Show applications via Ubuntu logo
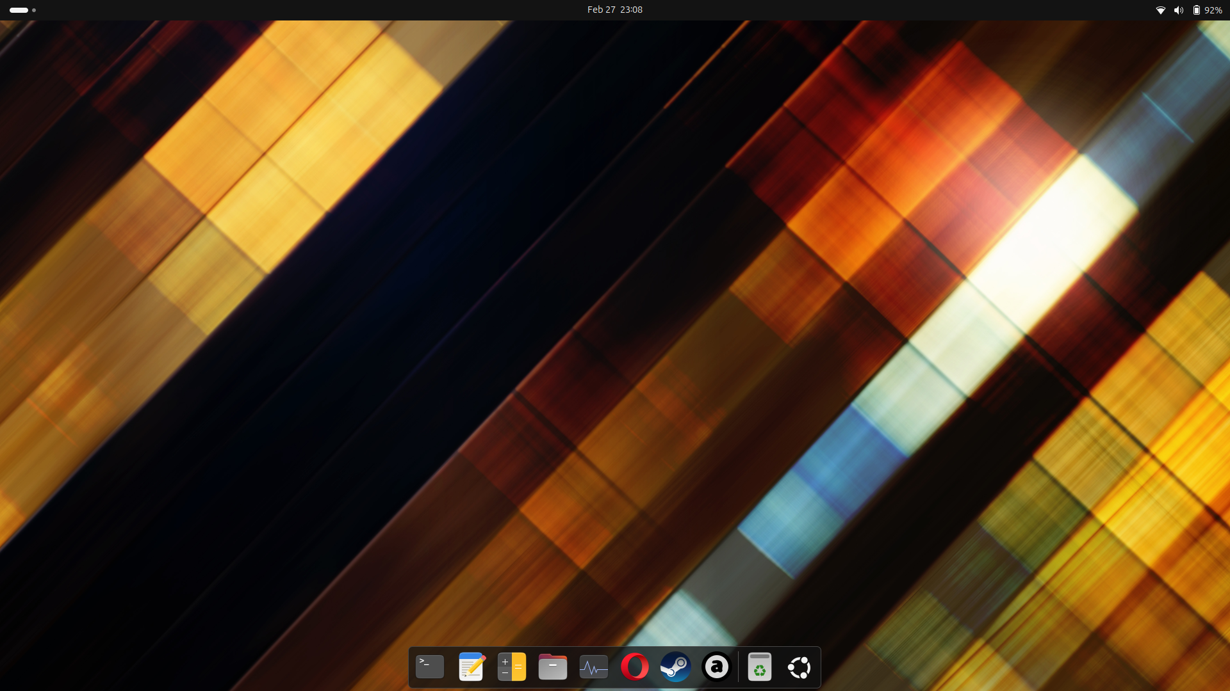The height and width of the screenshot is (691, 1230). click(799, 667)
